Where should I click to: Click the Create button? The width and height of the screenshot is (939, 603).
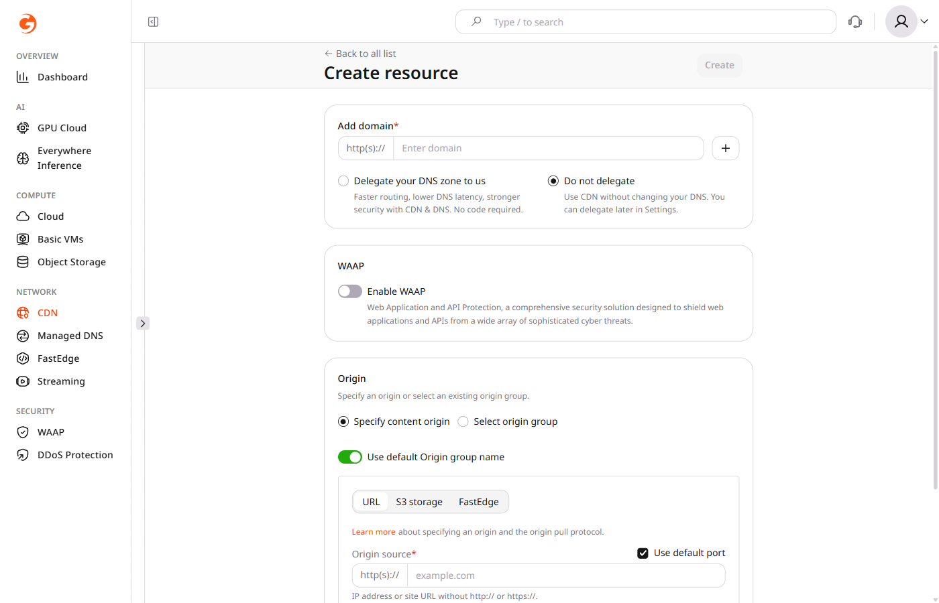click(x=720, y=65)
